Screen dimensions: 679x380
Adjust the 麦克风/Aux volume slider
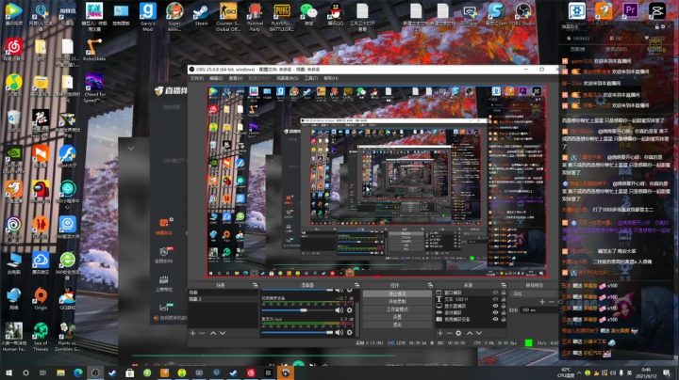pos(297,333)
